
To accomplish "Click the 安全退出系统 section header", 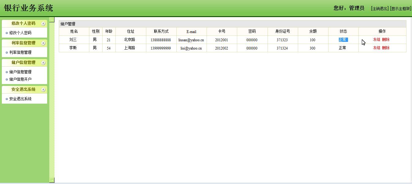I will click(24, 90).
